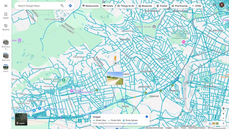Select the Pharmacies category chip
Screen dimensions: 229x129
(179, 6)
